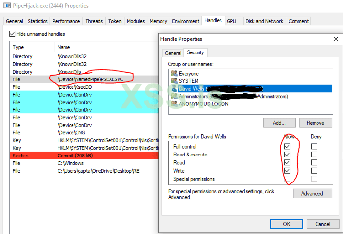Toggle Allow checkbox for Read & execute
343x234 pixels.
[x=287, y=155]
